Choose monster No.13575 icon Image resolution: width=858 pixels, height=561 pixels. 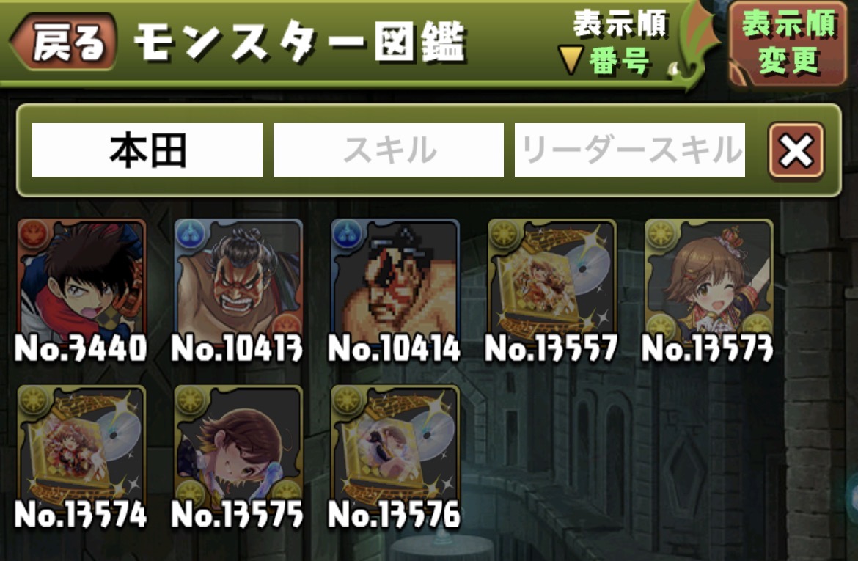pos(238,446)
